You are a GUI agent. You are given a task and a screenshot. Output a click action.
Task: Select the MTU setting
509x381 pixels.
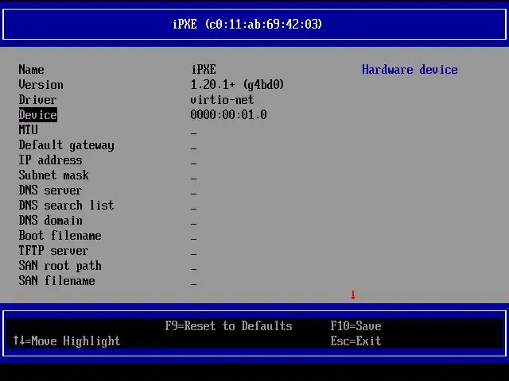[29, 130]
